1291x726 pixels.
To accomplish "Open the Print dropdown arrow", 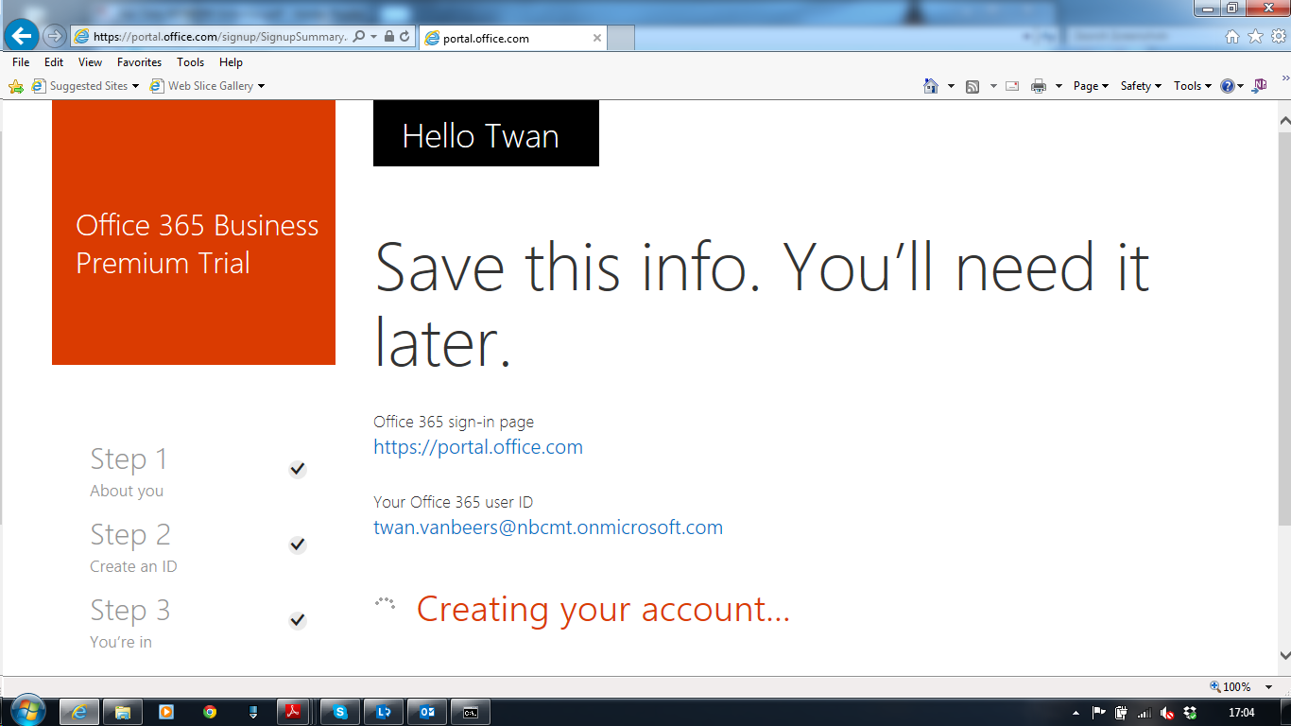I will [x=1059, y=86].
